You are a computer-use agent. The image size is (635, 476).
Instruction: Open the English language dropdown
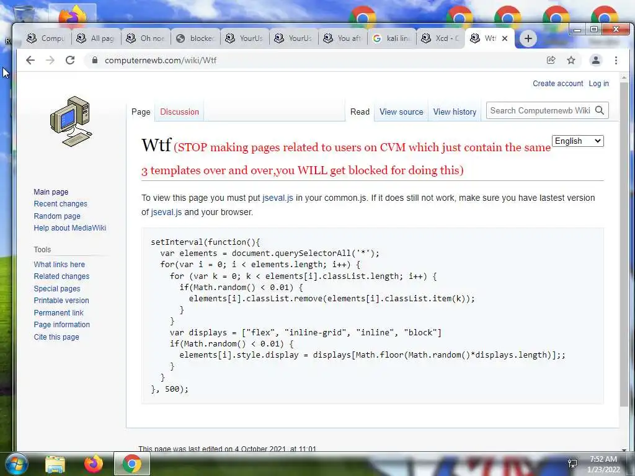577,141
